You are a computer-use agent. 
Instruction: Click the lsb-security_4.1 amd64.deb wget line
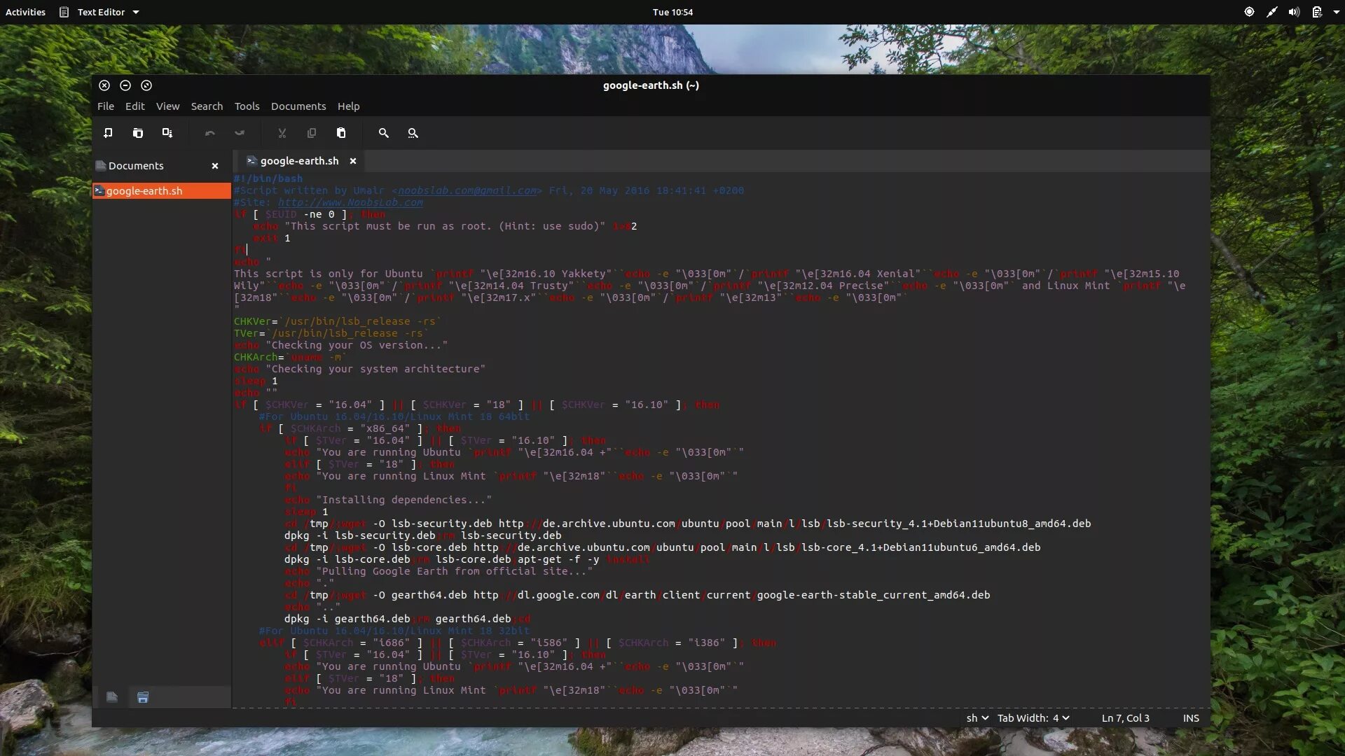pyautogui.click(x=688, y=524)
